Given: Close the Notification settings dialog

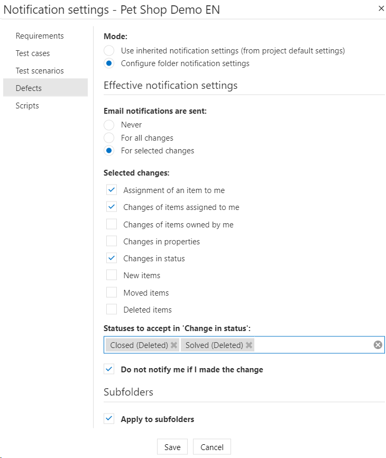Looking at the screenshot, I should 381,8.
